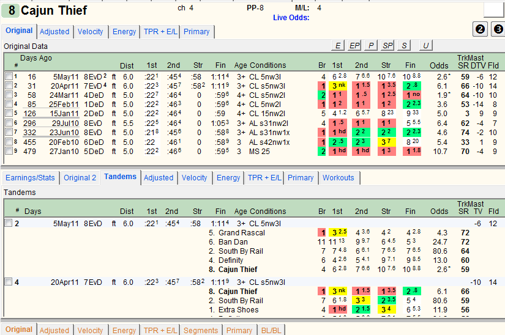Click Grand Rascal in Tandems list

click(242, 233)
